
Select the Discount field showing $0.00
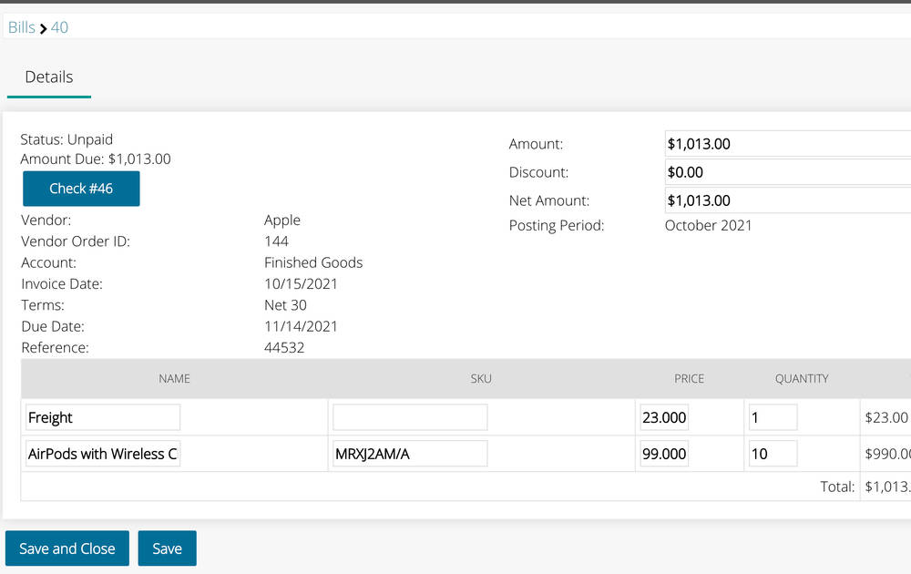[x=787, y=172]
